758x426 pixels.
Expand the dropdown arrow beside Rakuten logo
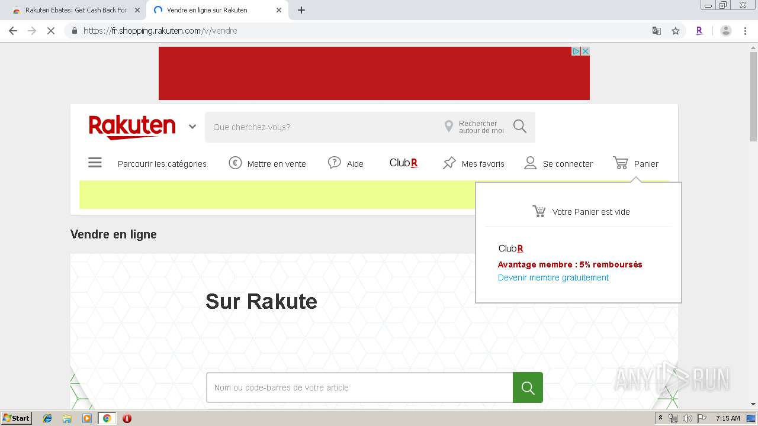(192, 127)
